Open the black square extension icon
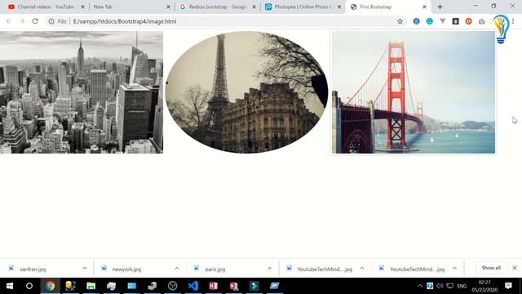Screen dimensions: 522x294 pos(455,21)
